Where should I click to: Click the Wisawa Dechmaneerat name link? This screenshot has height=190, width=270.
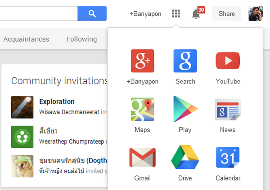tap(69, 112)
